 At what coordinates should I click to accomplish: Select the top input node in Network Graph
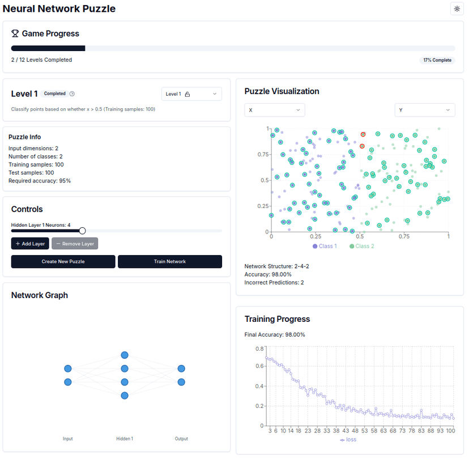click(x=68, y=369)
